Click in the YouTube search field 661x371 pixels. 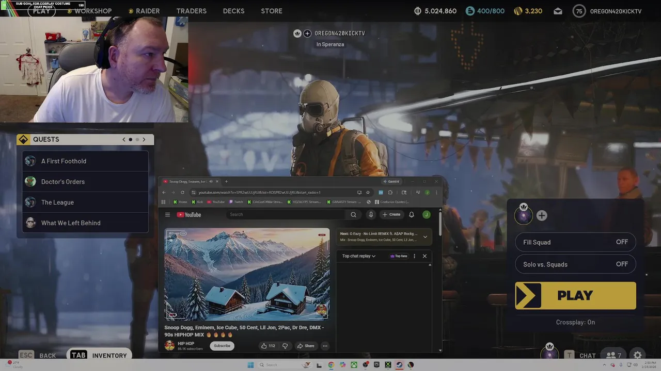[x=287, y=214]
